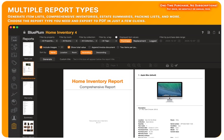
Task: Zoom out of the report preview
Action: 139,65
